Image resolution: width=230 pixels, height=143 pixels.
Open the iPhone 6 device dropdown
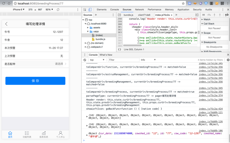pyautogui.click(x=18, y=9)
